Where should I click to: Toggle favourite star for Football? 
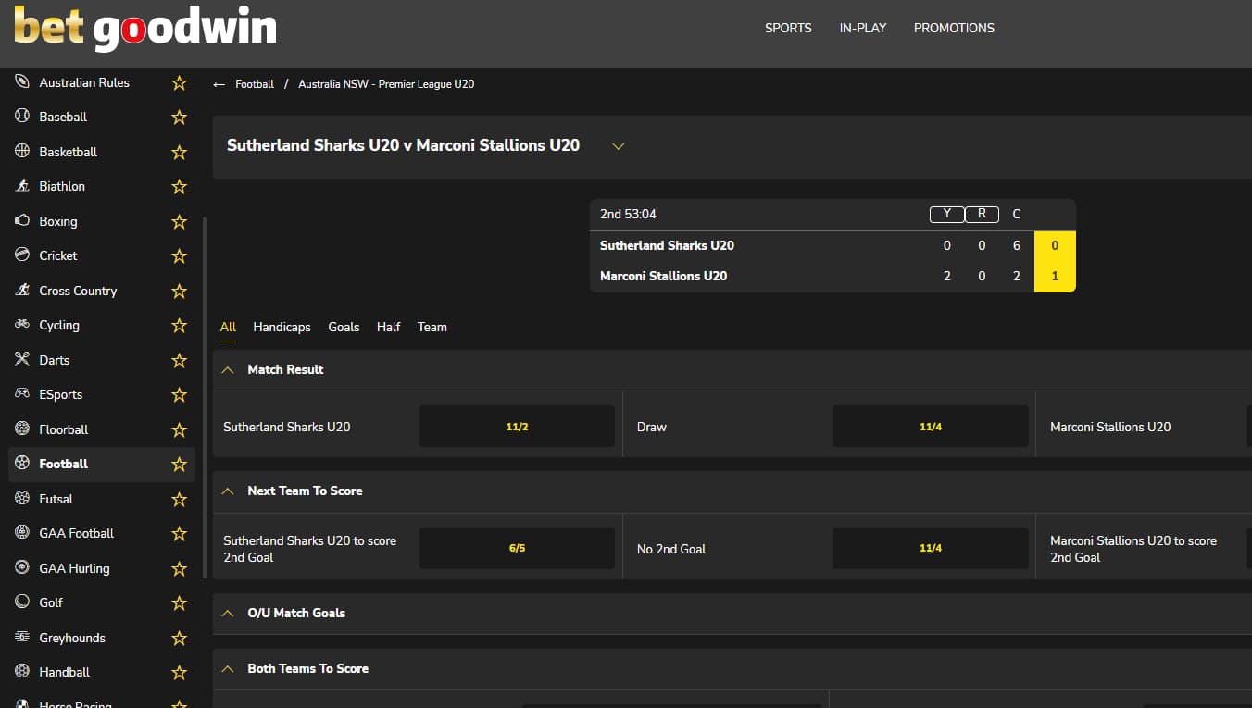(179, 465)
